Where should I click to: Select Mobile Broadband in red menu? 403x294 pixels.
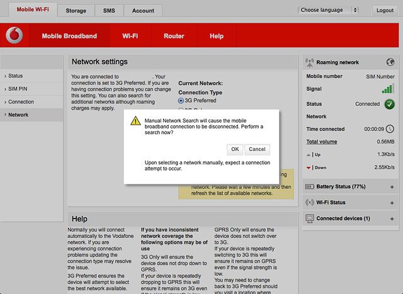pos(69,36)
